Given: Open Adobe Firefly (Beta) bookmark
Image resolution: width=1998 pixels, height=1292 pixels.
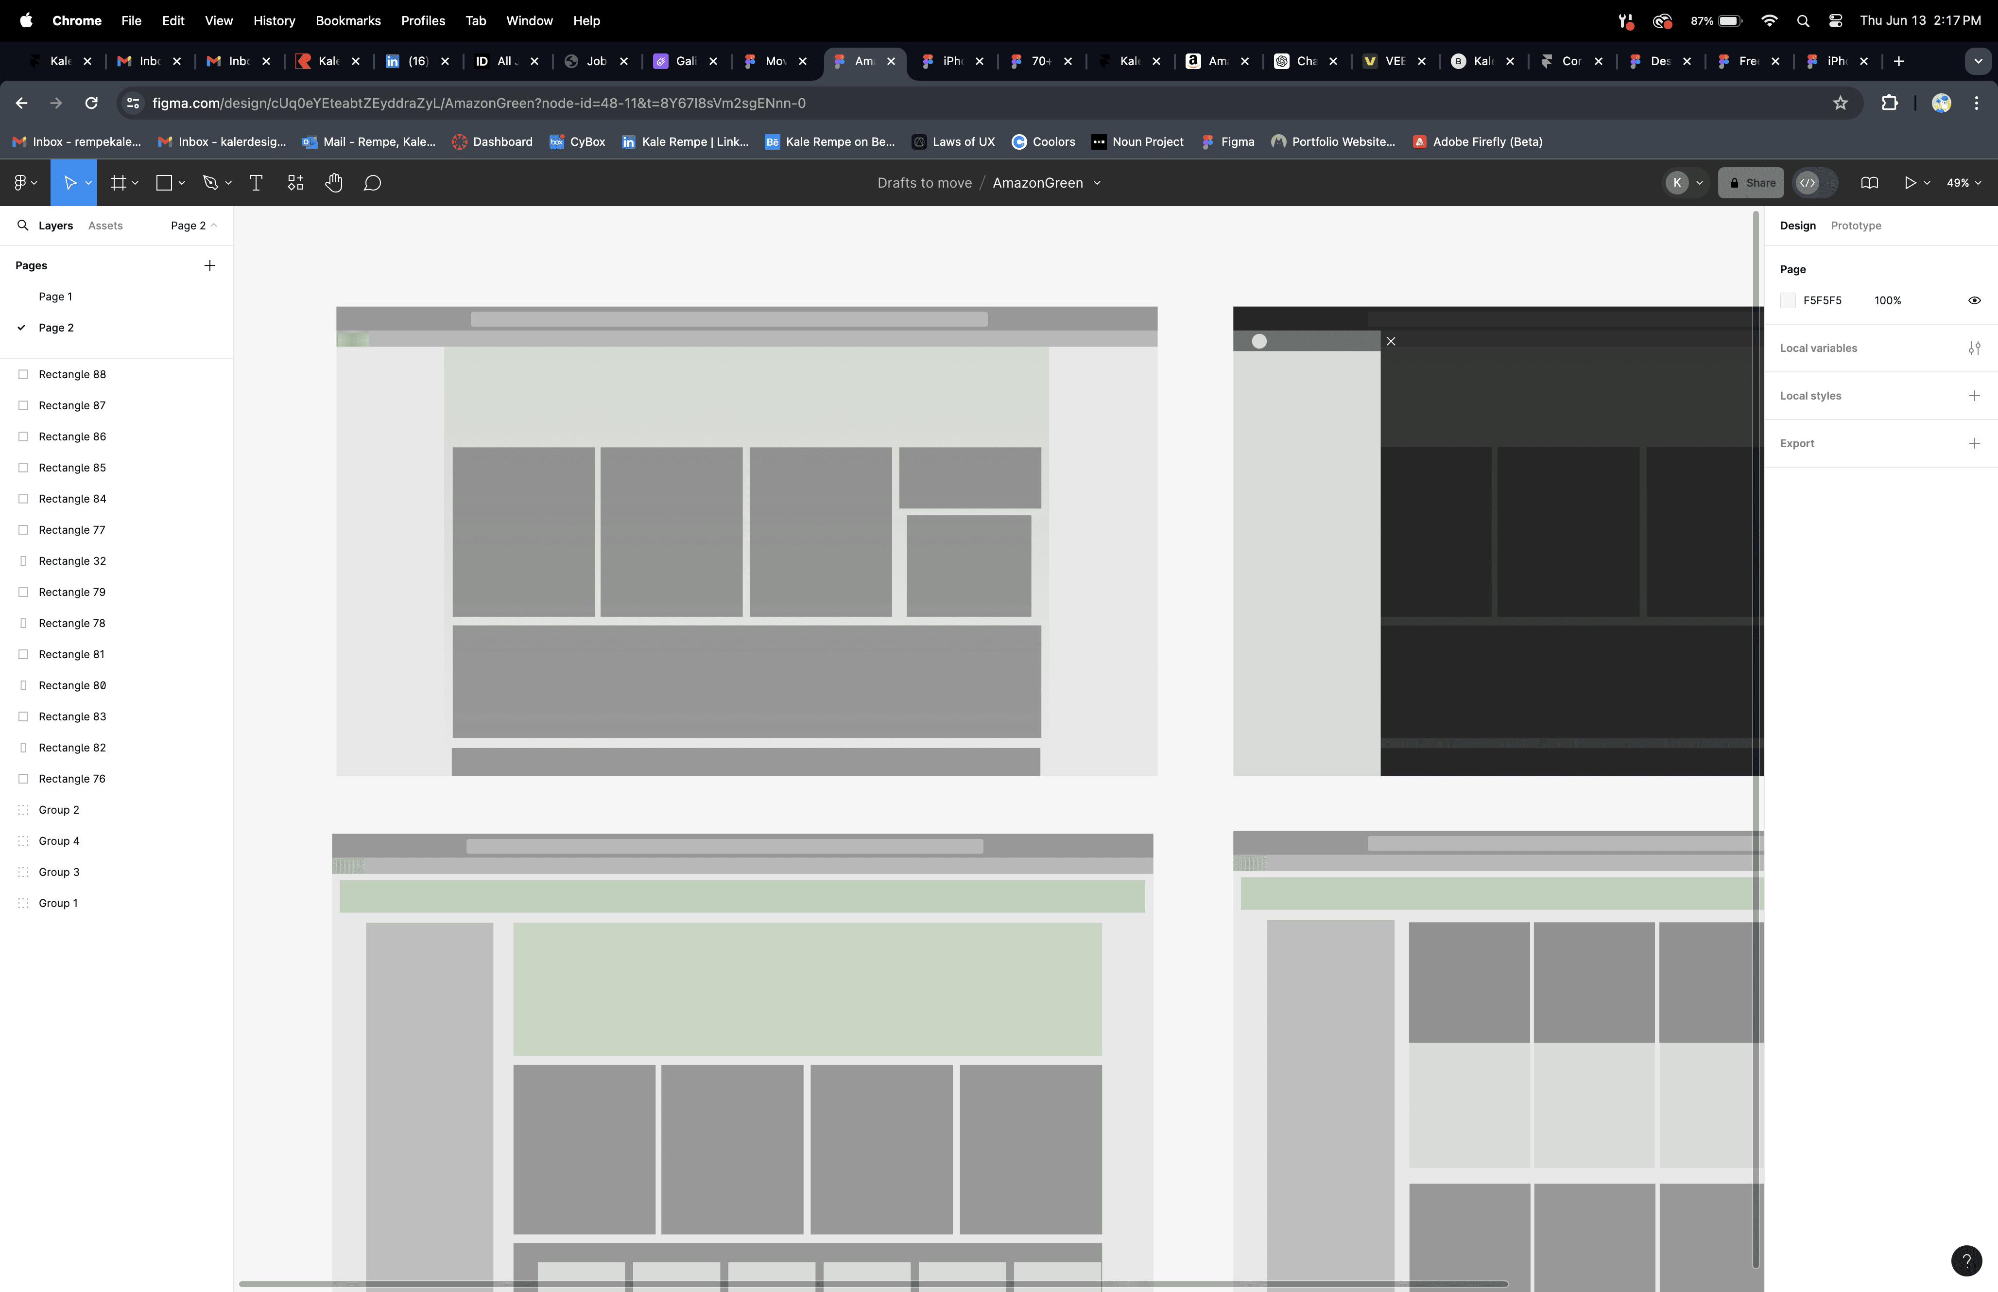Looking at the screenshot, I should click(x=1477, y=142).
